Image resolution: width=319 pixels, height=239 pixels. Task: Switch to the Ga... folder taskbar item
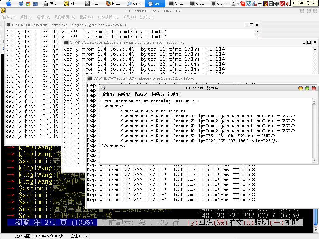(x=134, y=4)
